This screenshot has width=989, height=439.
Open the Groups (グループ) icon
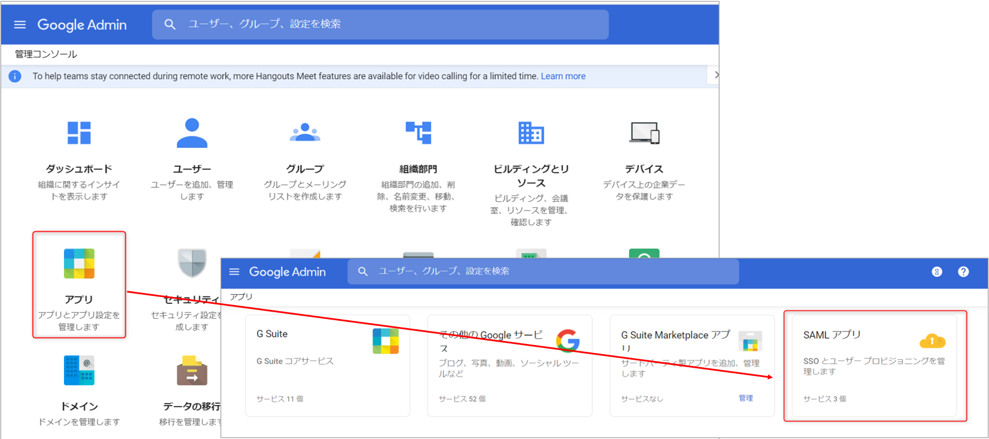[305, 134]
